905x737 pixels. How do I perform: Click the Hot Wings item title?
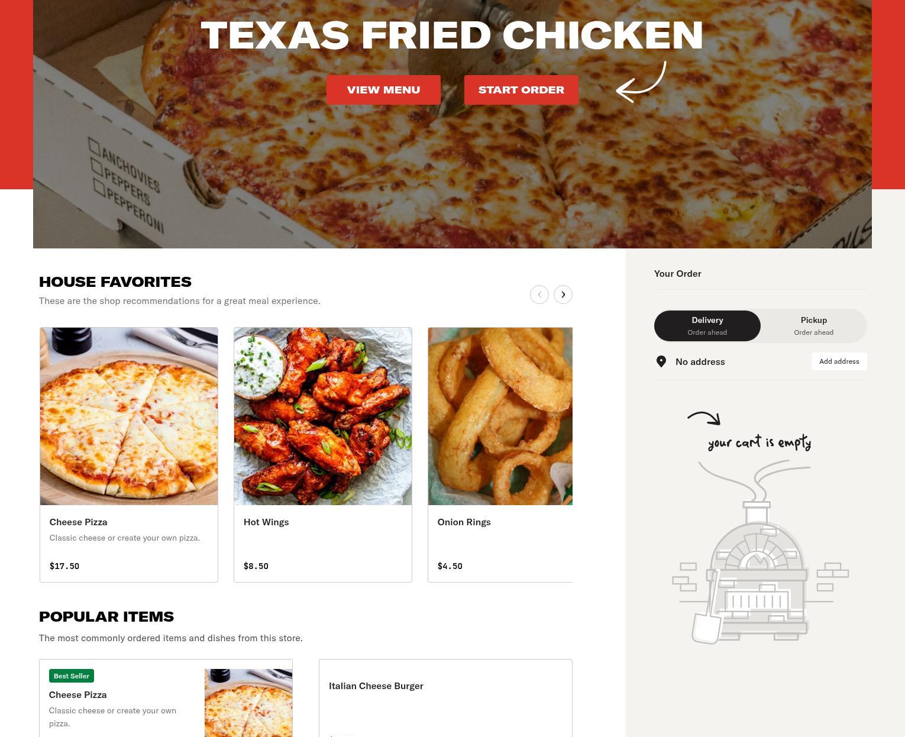pos(266,522)
